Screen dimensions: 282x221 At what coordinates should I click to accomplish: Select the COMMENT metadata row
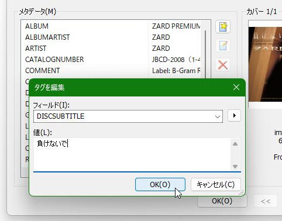point(113,71)
